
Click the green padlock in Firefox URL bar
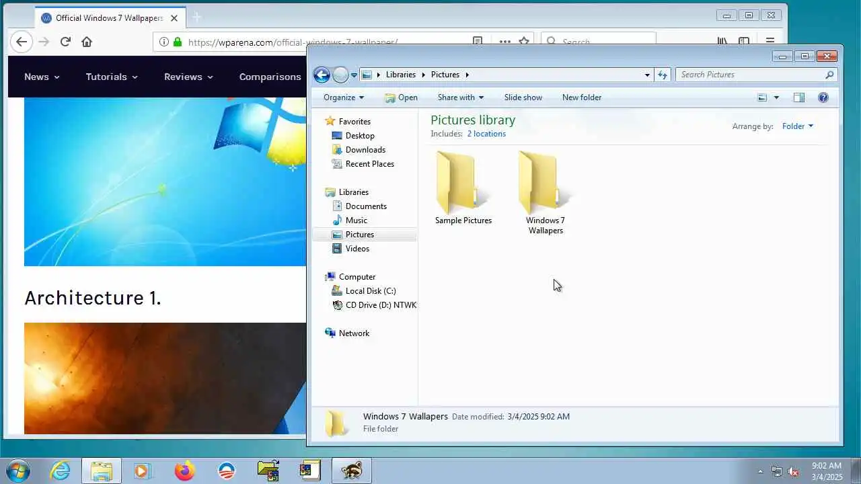point(178,42)
